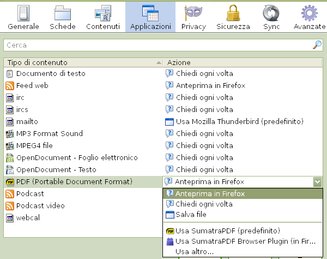Click the mailto protocol icon
Image resolution: width=327 pixels, height=259 pixels.
click(x=10, y=122)
